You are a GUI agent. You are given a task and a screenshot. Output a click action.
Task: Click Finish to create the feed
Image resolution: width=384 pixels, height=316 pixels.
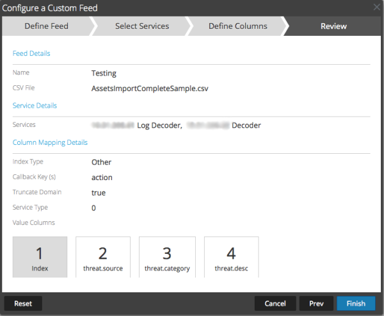tap(356, 303)
